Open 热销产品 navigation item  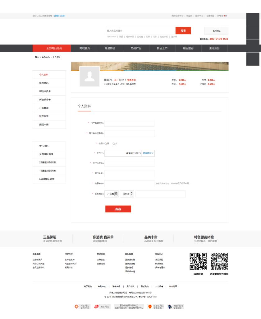coord(136,48)
